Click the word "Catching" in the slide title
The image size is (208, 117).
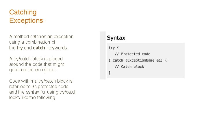pos(23,12)
